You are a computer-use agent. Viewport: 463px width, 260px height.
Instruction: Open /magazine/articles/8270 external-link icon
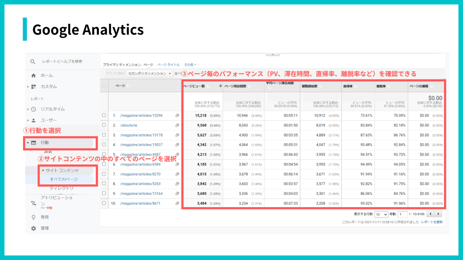pyautogui.click(x=177, y=174)
